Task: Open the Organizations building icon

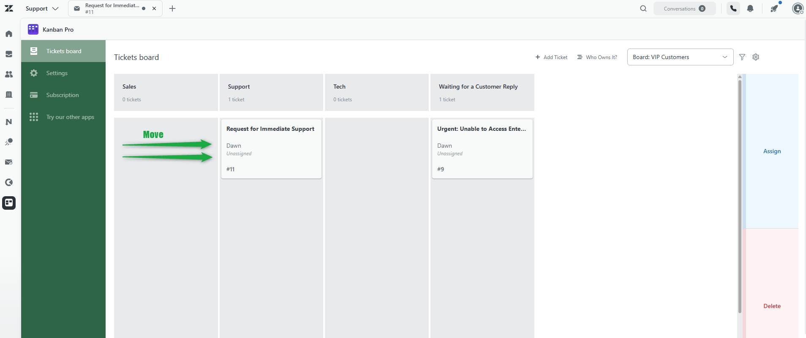Action: 9,95
